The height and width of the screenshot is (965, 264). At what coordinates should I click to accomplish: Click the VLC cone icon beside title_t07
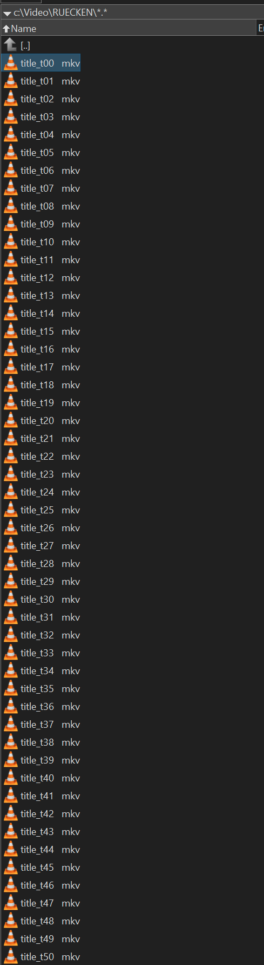click(x=10, y=188)
